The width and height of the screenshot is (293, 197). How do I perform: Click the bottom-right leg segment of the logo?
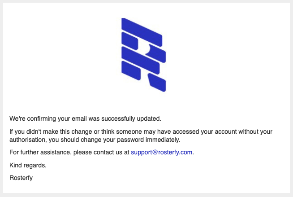point(157,82)
